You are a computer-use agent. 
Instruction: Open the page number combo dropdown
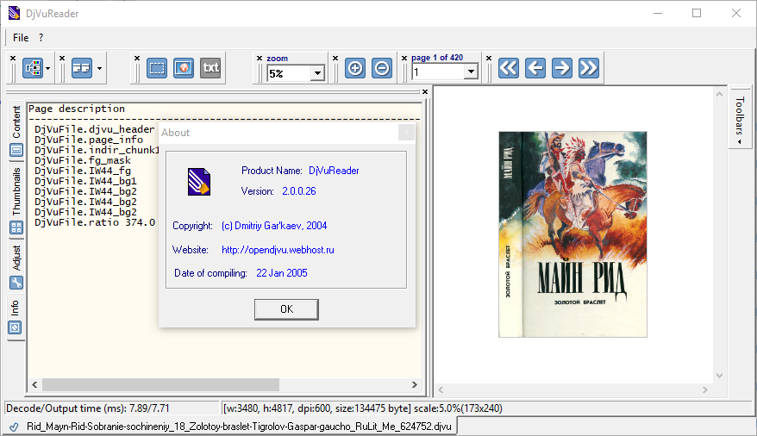tap(471, 72)
